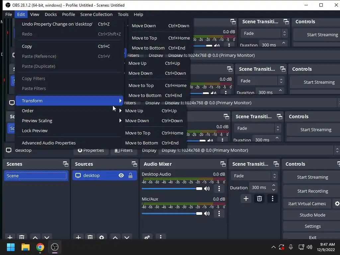This screenshot has width=340, height=255.
Task: Open the File menu
Action: pyautogui.click(x=9, y=14)
